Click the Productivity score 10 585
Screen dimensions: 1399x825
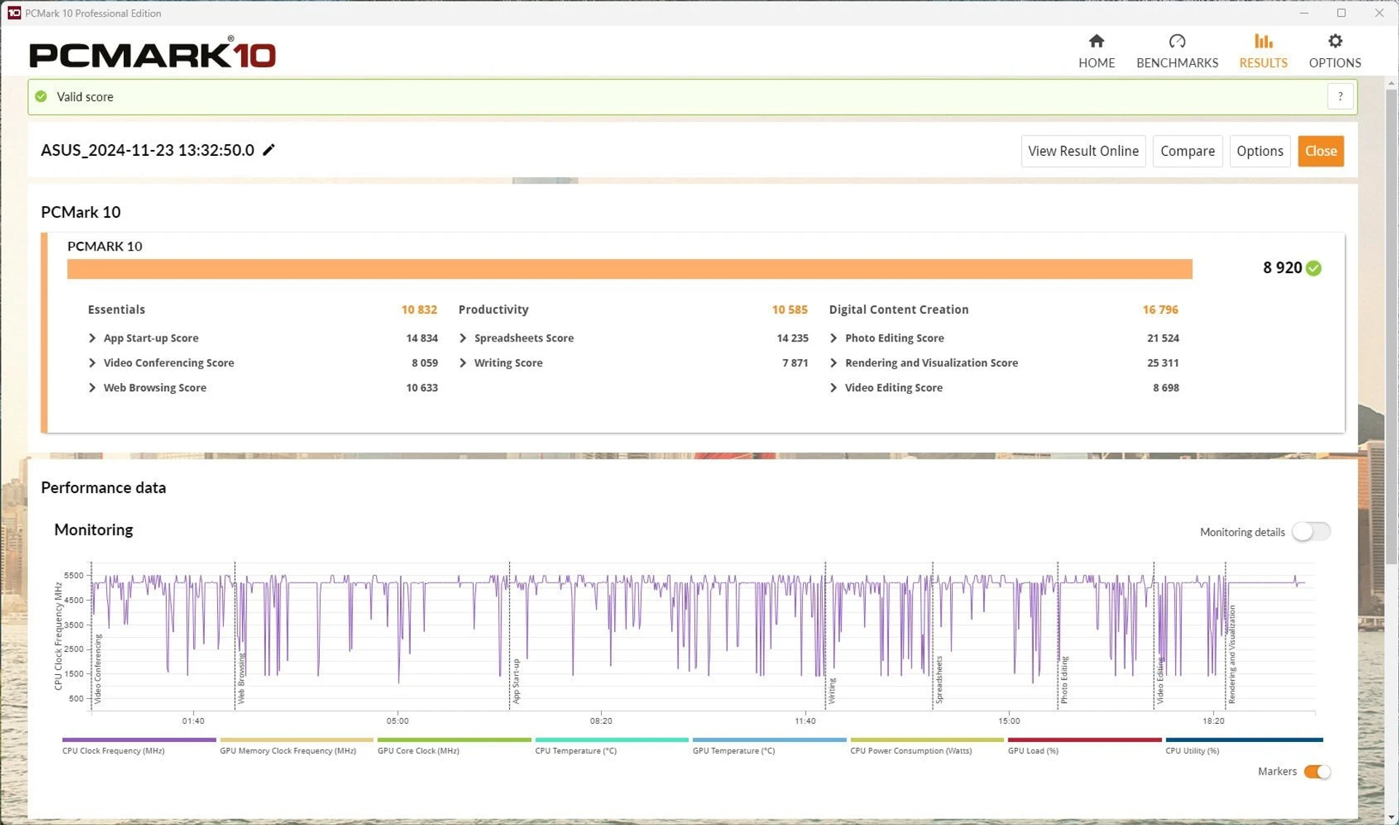(x=789, y=309)
